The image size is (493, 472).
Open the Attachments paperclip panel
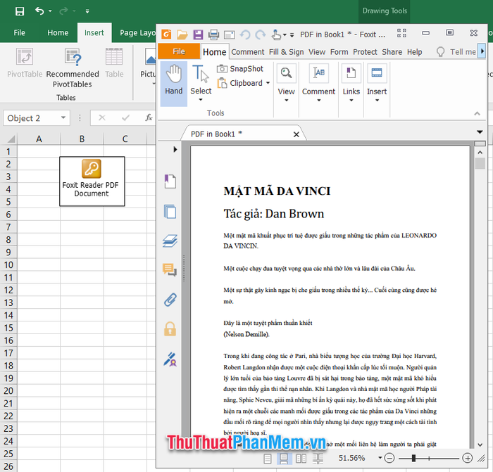(170, 300)
